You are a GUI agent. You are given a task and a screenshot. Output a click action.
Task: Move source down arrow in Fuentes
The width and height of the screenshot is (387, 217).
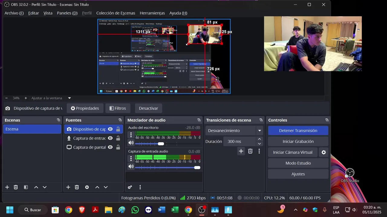coord(106,187)
